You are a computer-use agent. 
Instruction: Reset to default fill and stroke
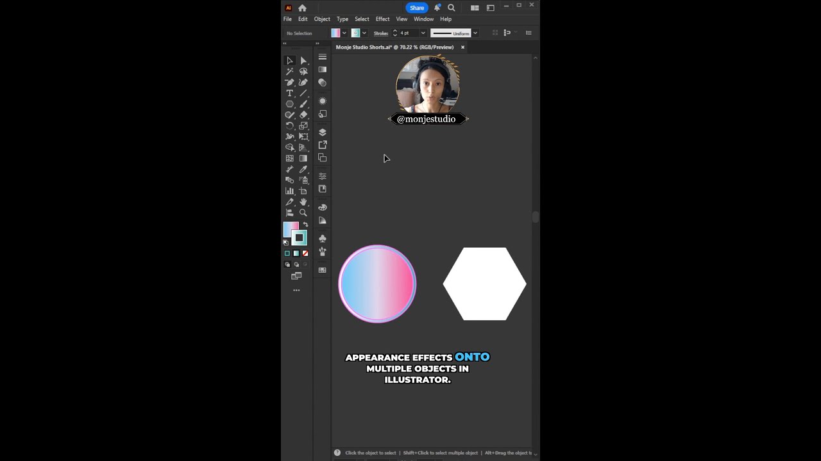tap(286, 243)
